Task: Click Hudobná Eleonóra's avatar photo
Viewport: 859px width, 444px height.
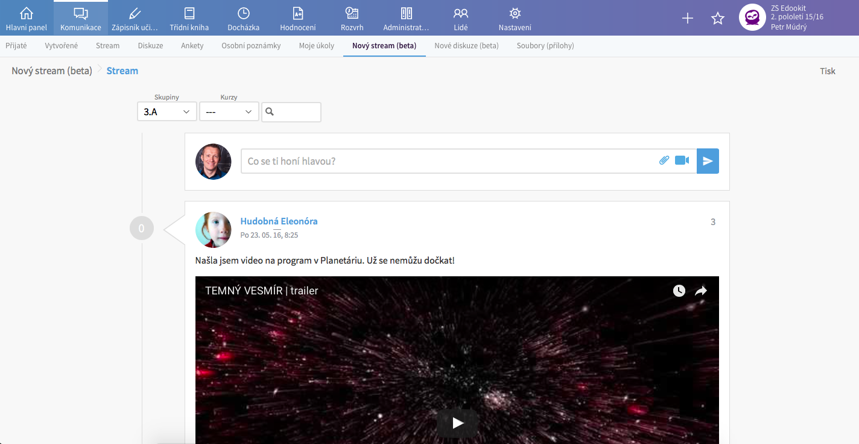Action: point(214,230)
